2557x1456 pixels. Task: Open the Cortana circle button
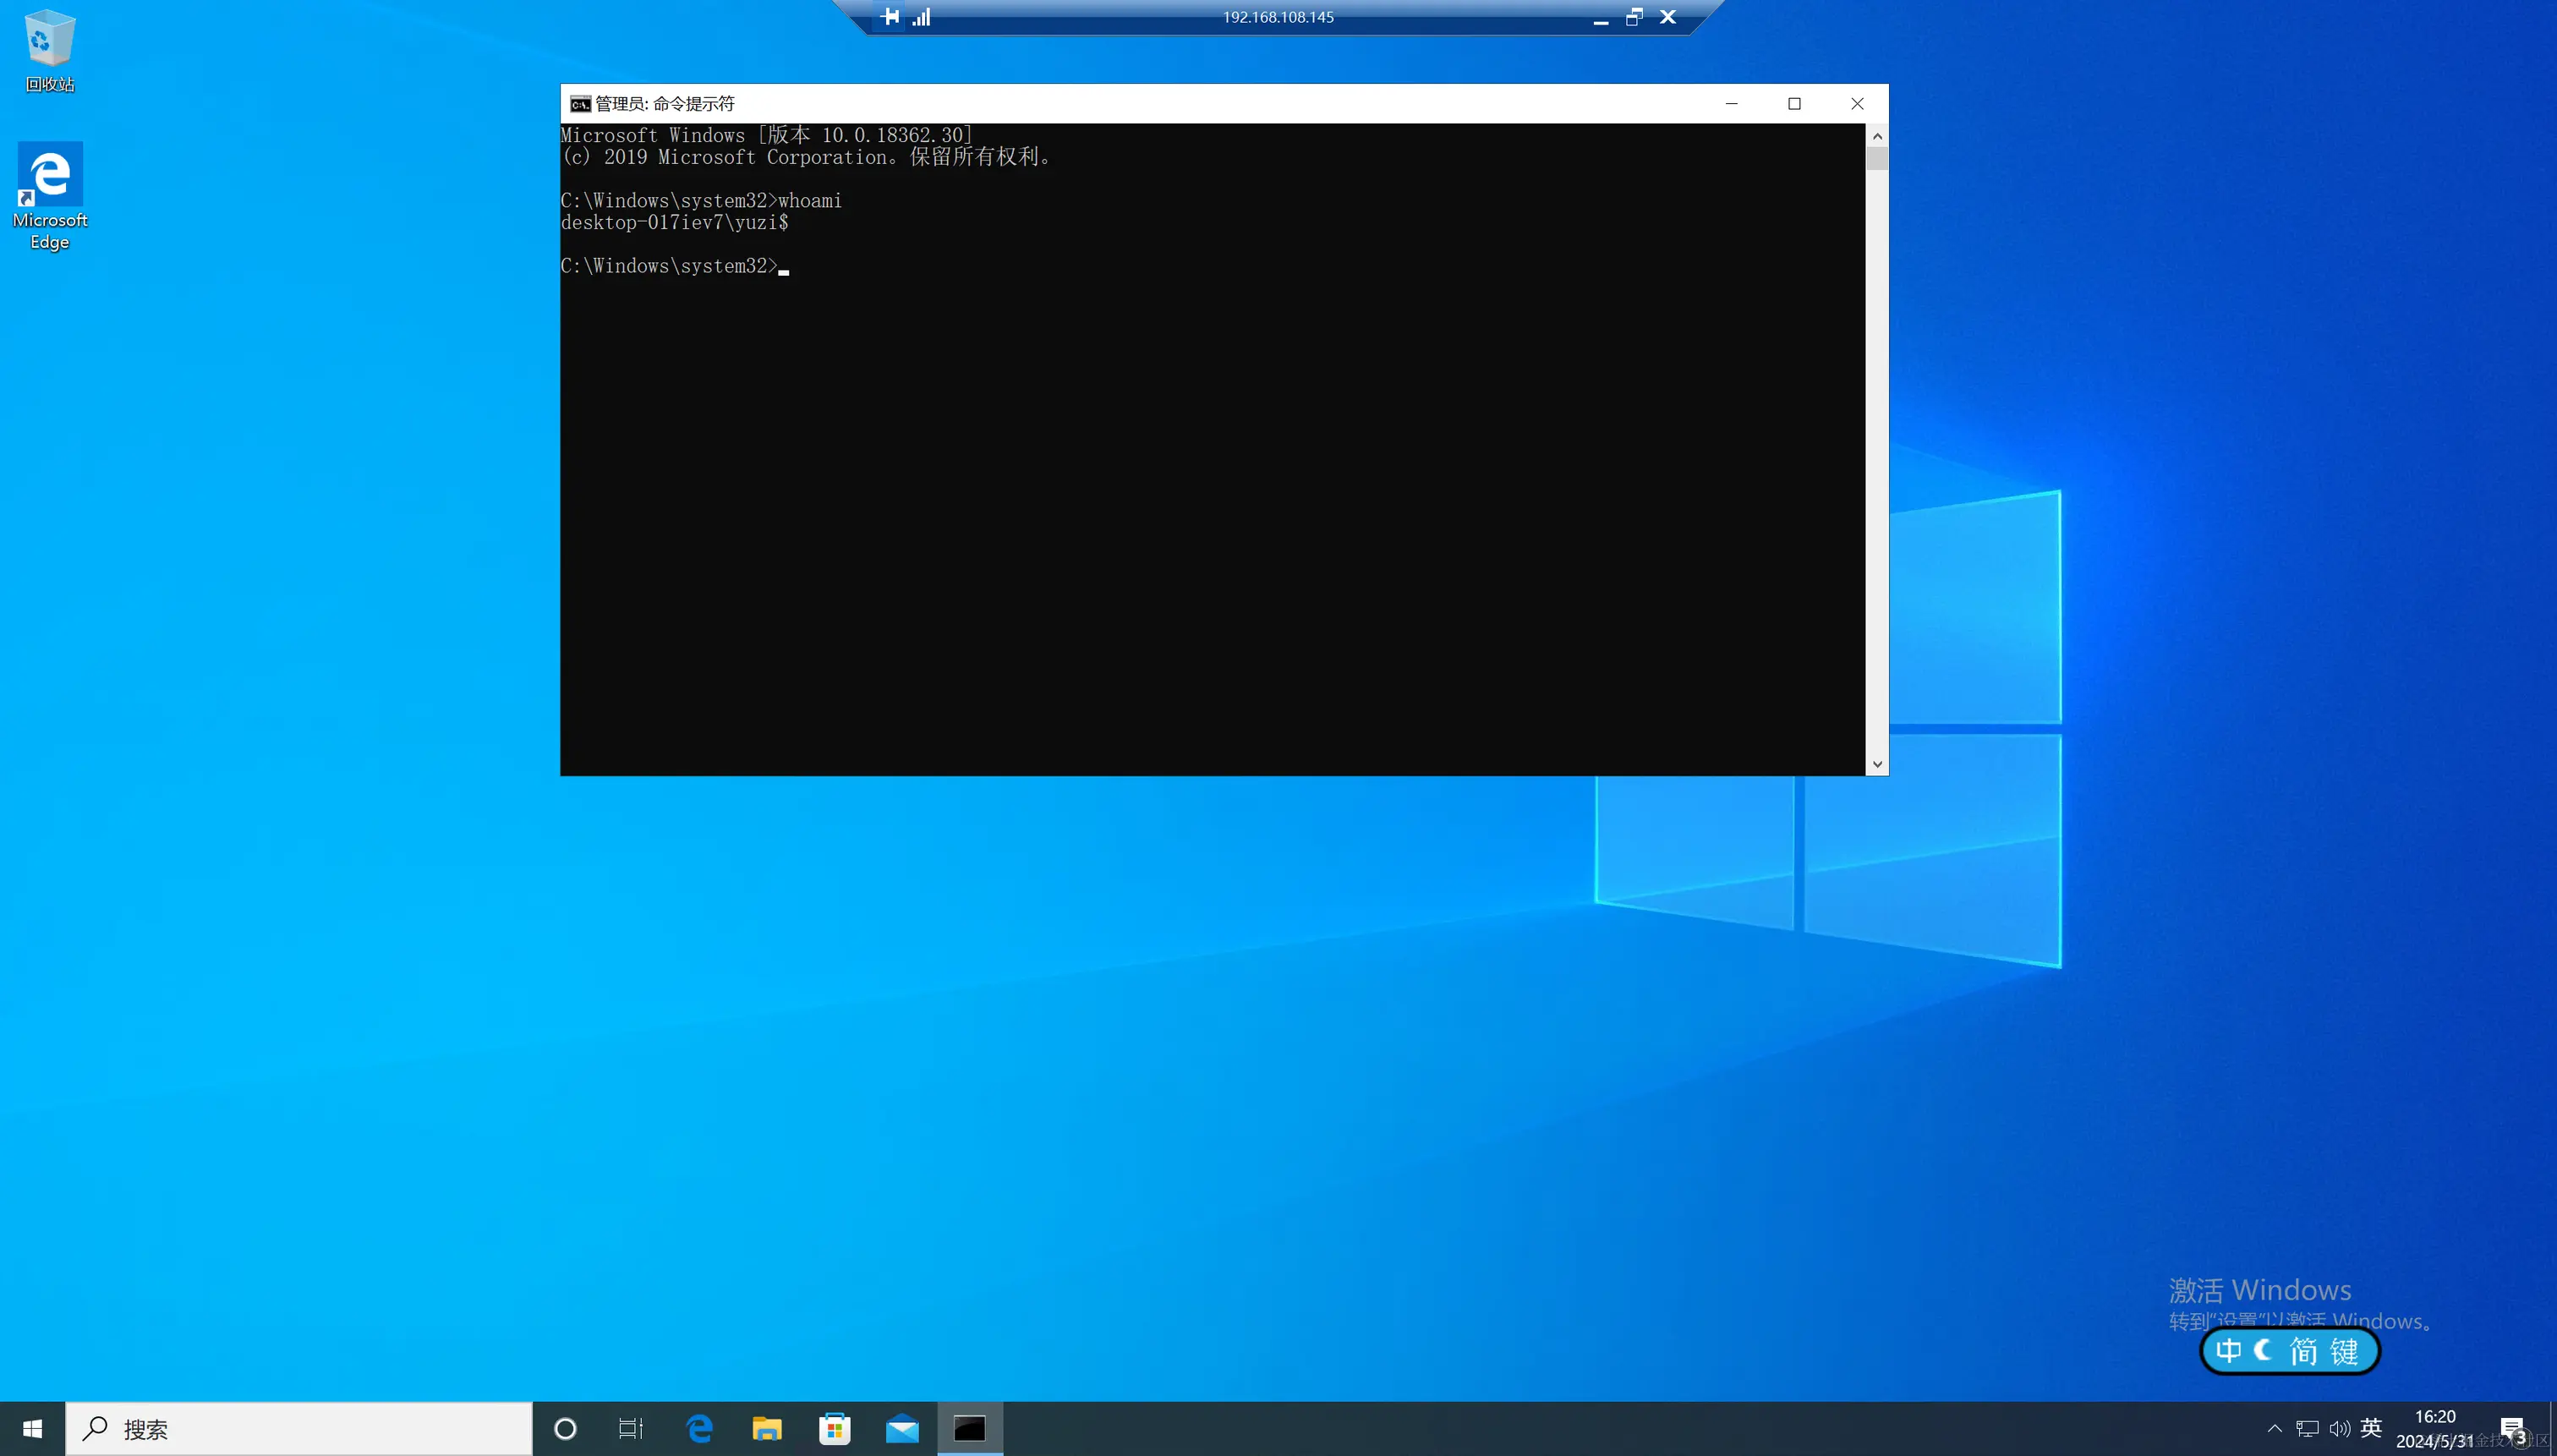pos(565,1429)
